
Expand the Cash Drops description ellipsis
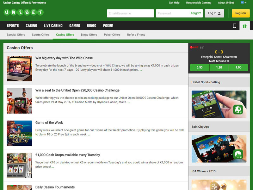52,167
